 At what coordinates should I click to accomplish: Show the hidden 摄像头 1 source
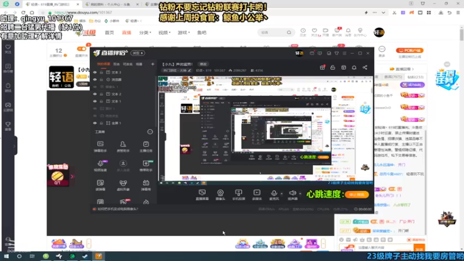pos(95,86)
